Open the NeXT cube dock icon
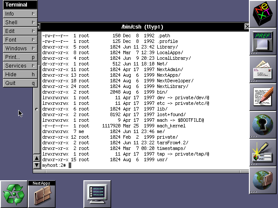The width and height of the screenshot is (278, 208). click(263, 14)
